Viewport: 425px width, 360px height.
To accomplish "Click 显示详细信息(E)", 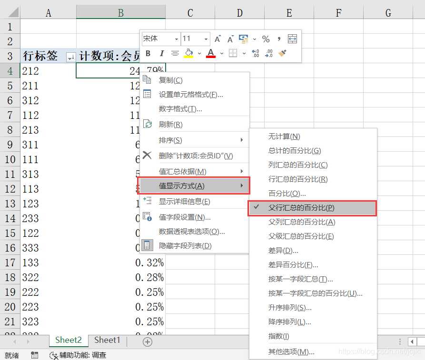I will pyautogui.click(x=195, y=202).
